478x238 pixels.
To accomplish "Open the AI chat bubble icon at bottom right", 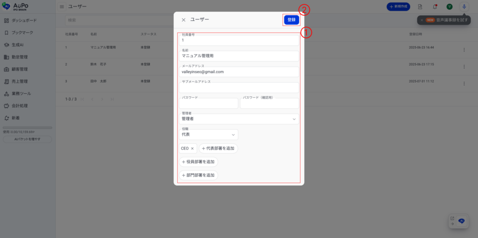I will pyautogui.click(x=462, y=221).
